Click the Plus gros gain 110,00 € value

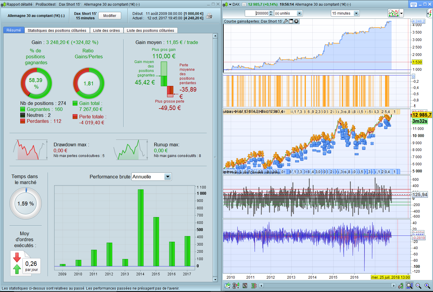tap(164, 56)
